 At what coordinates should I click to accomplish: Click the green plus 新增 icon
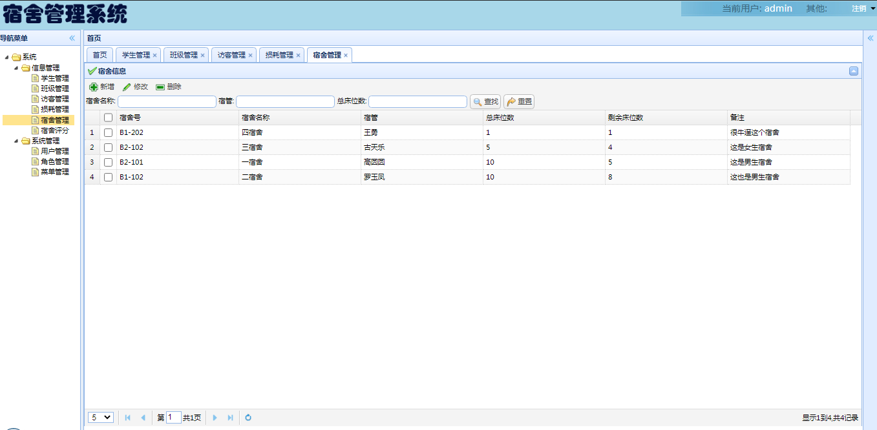(x=94, y=87)
